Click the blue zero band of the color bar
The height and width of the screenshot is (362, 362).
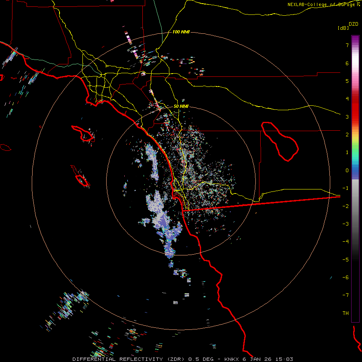[355, 172]
